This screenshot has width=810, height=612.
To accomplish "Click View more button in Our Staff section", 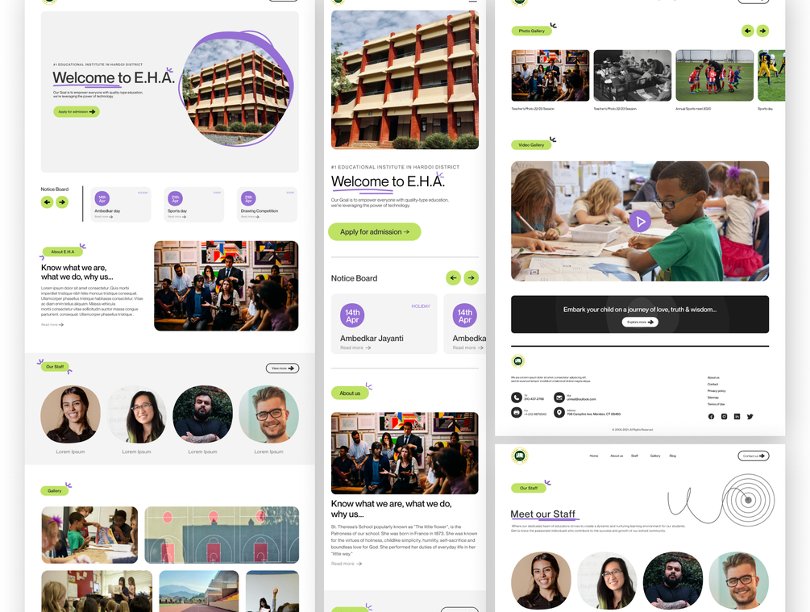I will [x=282, y=368].
